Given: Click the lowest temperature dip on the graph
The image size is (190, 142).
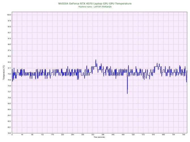Looking at the screenshot, I should [x=127, y=93].
